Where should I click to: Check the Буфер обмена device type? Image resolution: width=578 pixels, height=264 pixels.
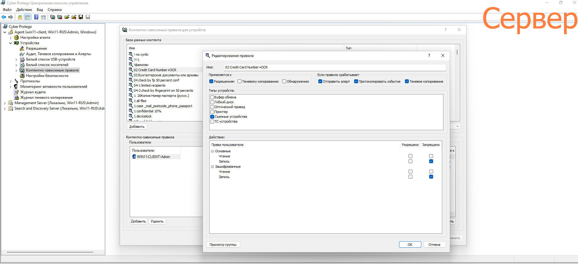coord(212,97)
